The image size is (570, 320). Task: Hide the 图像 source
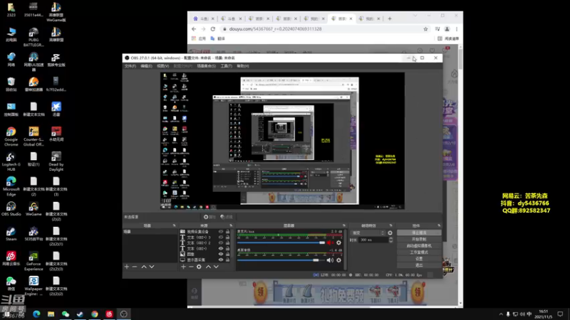coord(221,255)
